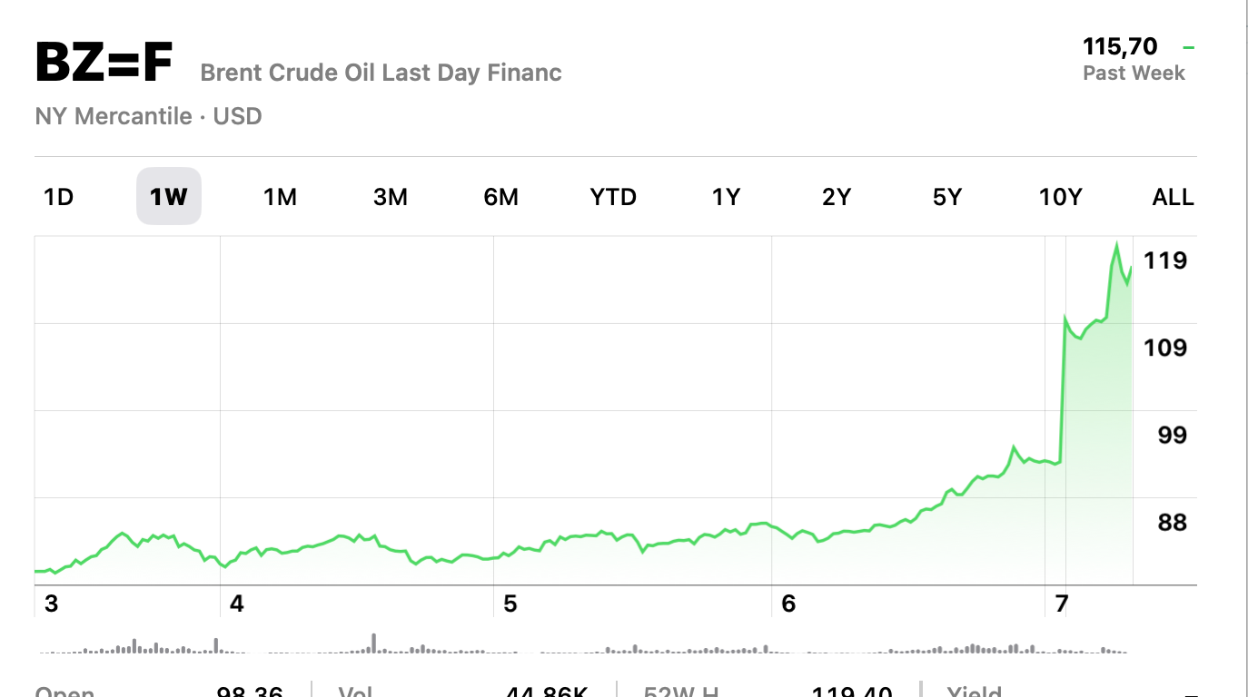Click the day 7 date axis label
This screenshot has height=697, width=1248.
tap(1060, 604)
